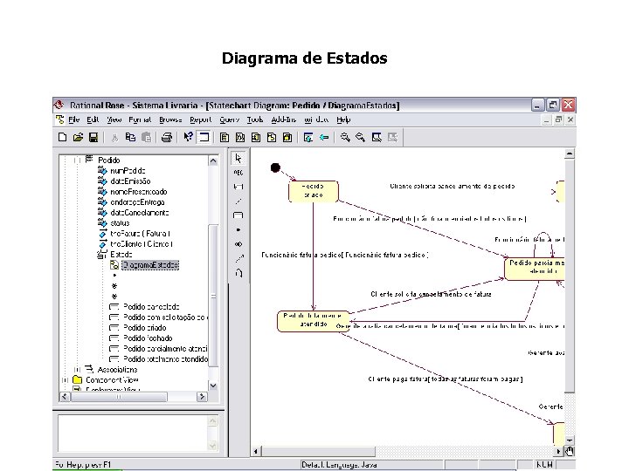629x471 pixels.
Task: Select the Start State dot tool
Action: coord(238,230)
